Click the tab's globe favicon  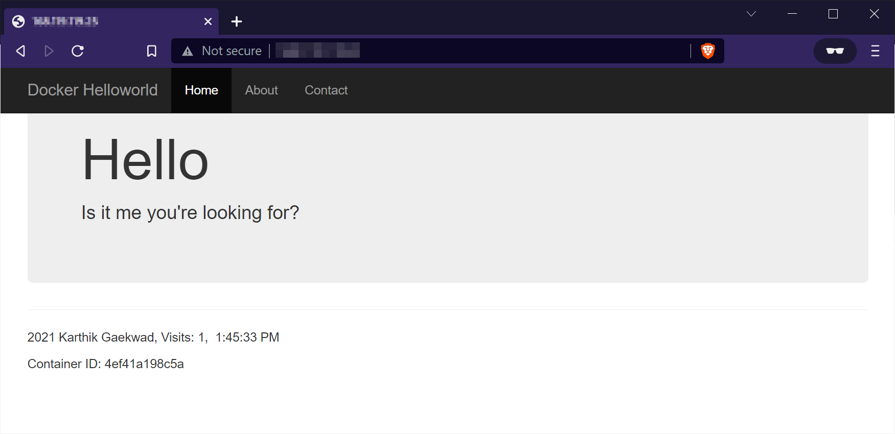pyautogui.click(x=19, y=21)
